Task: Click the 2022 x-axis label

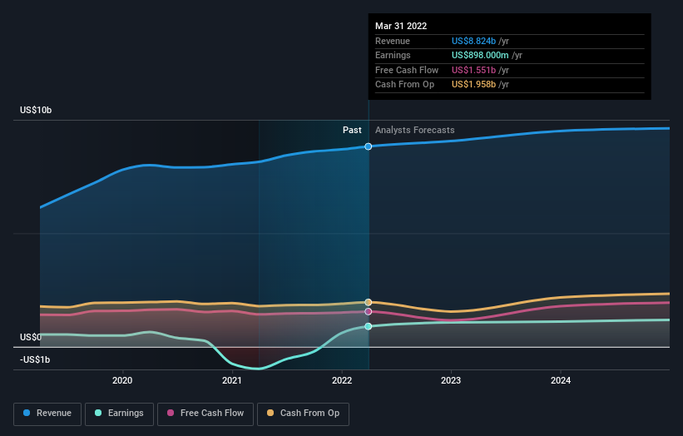Action: coord(341,380)
